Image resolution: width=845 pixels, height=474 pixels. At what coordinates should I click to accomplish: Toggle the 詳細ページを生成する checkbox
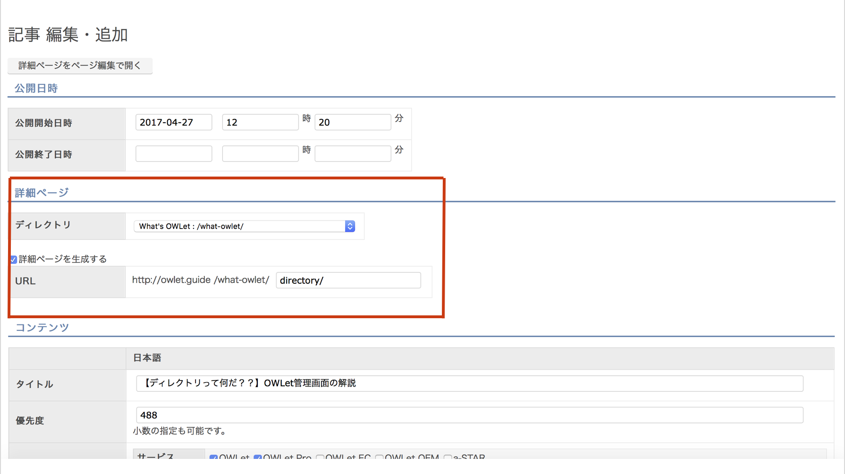[x=14, y=260]
